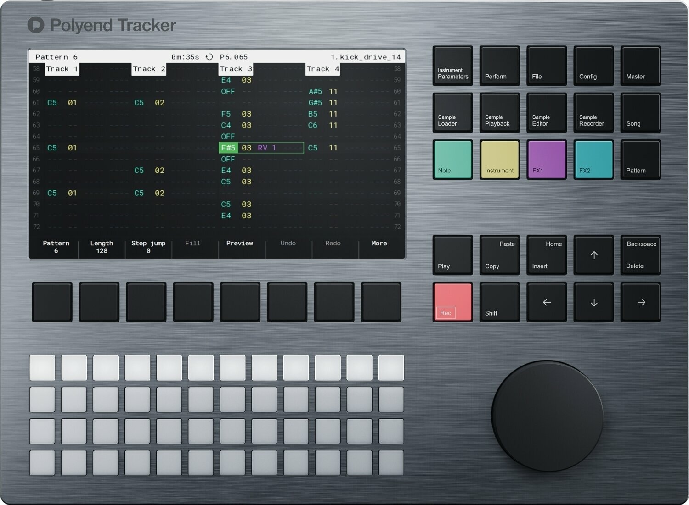Open Sample Playback mode
This screenshot has height=505, width=689.
499,112
